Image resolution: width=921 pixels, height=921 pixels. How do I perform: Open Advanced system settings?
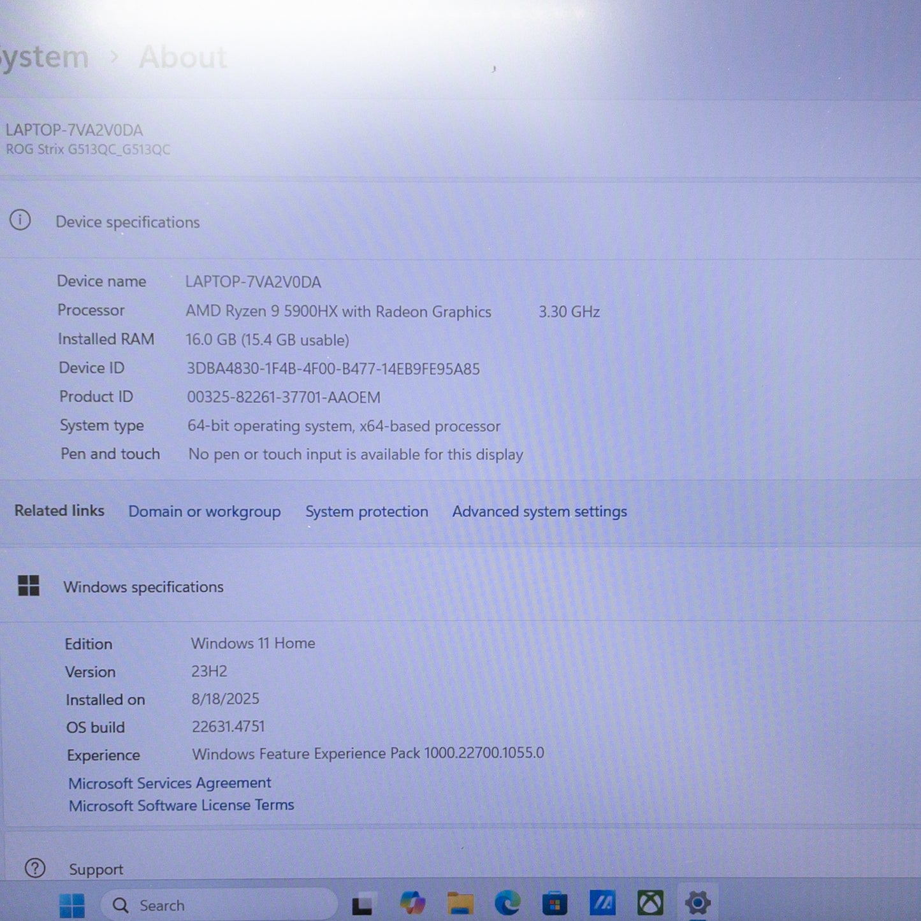[x=540, y=511]
